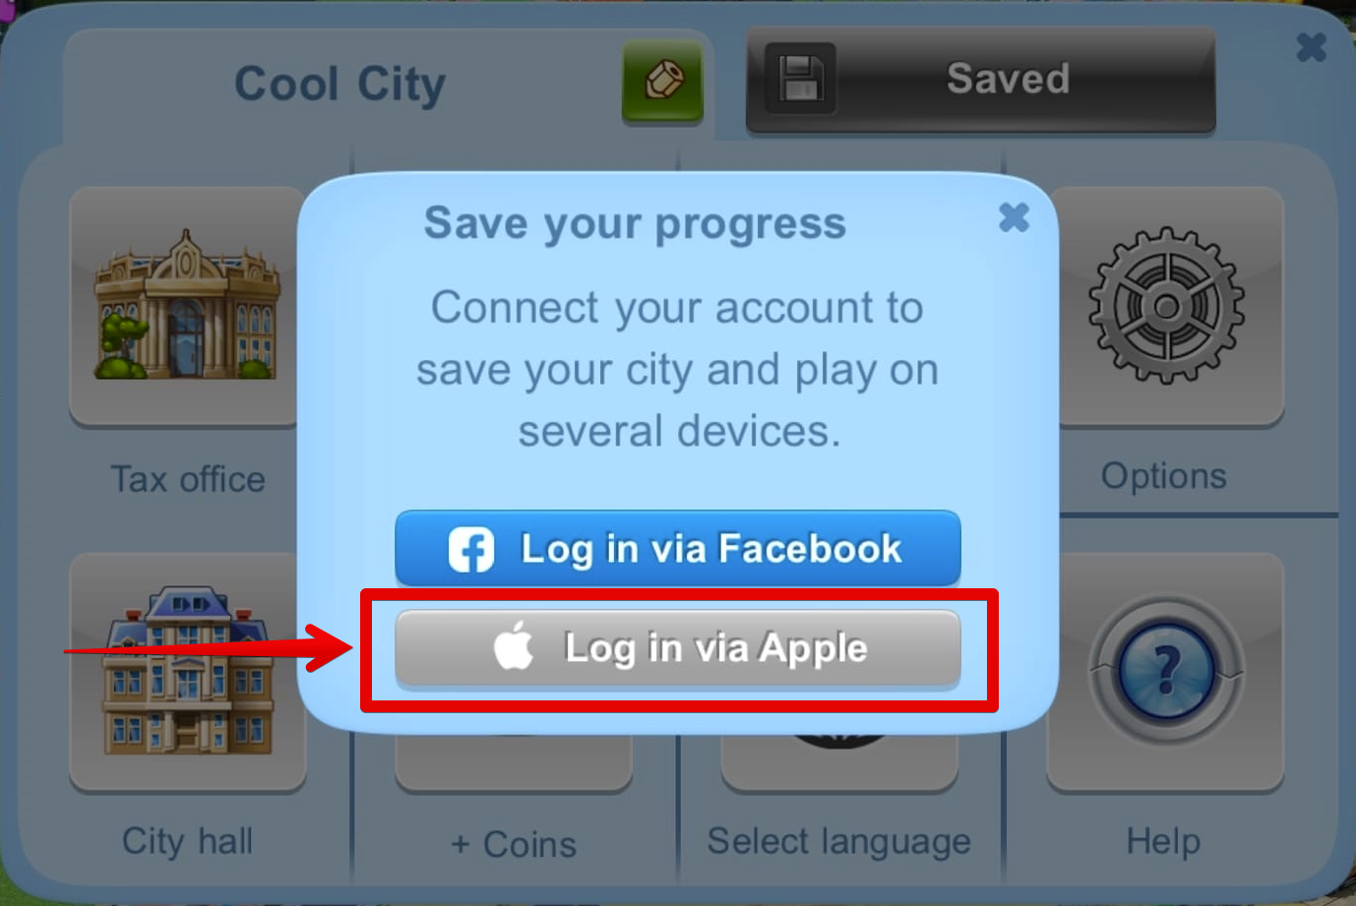
Task: Tap the floppy disk save icon
Action: [x=801, y=79]
